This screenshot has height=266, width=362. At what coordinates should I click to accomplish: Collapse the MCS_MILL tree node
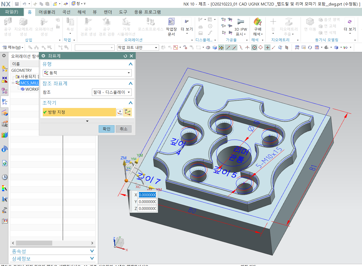tap(13, 83)
